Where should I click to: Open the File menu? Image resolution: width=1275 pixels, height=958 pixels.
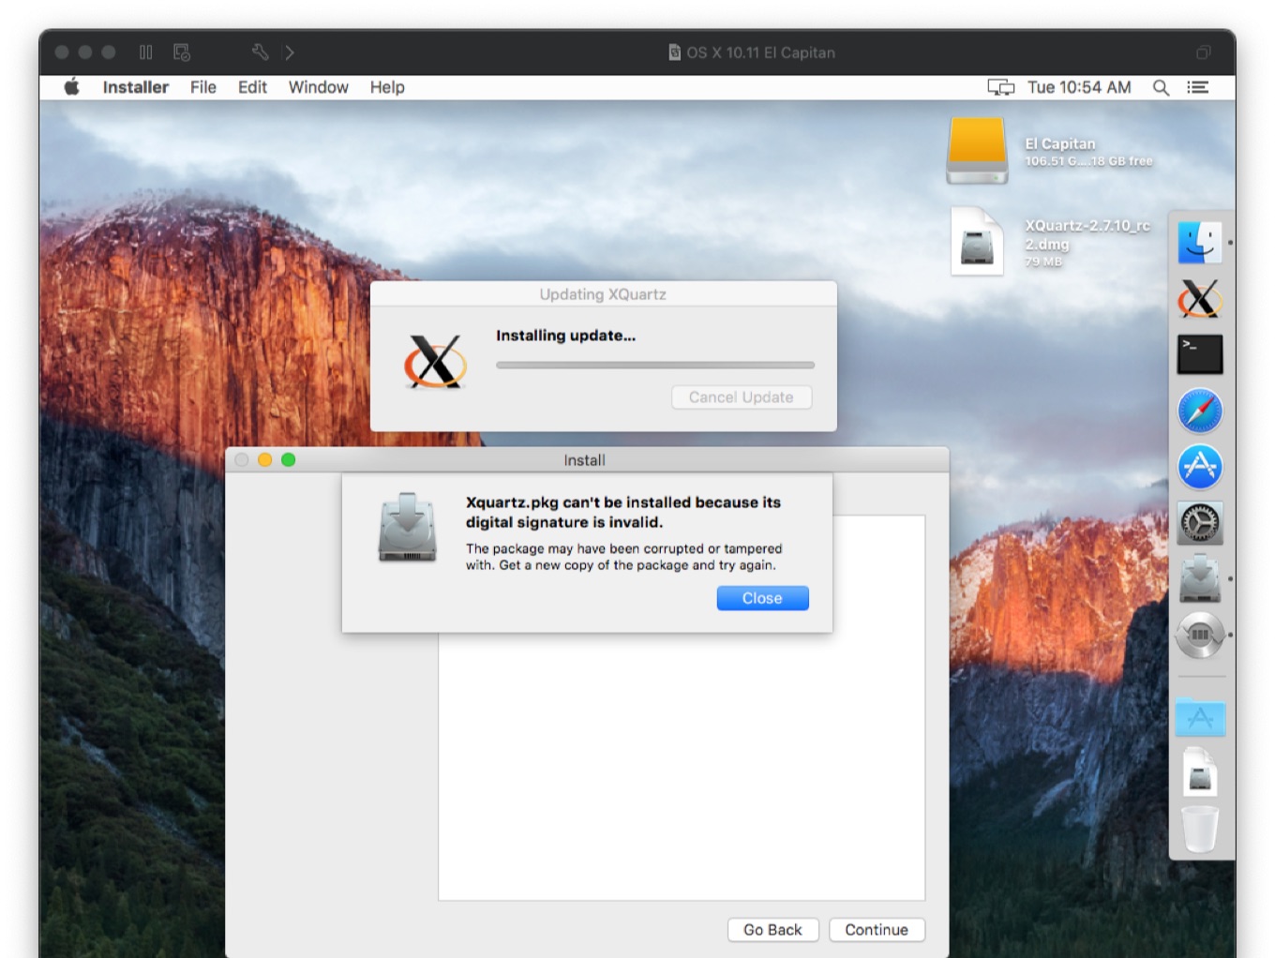click(202, 87)
